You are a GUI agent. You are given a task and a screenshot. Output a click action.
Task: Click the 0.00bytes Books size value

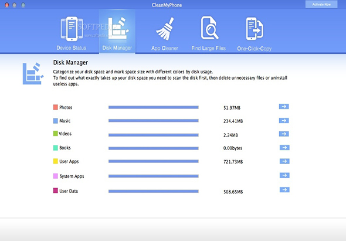point(233,148)
